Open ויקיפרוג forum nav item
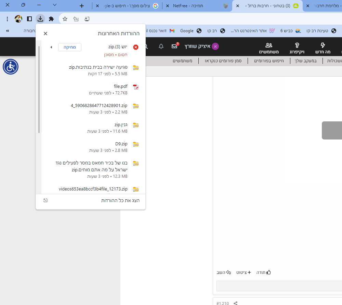342x305 pixels. (x=297, y=48)
